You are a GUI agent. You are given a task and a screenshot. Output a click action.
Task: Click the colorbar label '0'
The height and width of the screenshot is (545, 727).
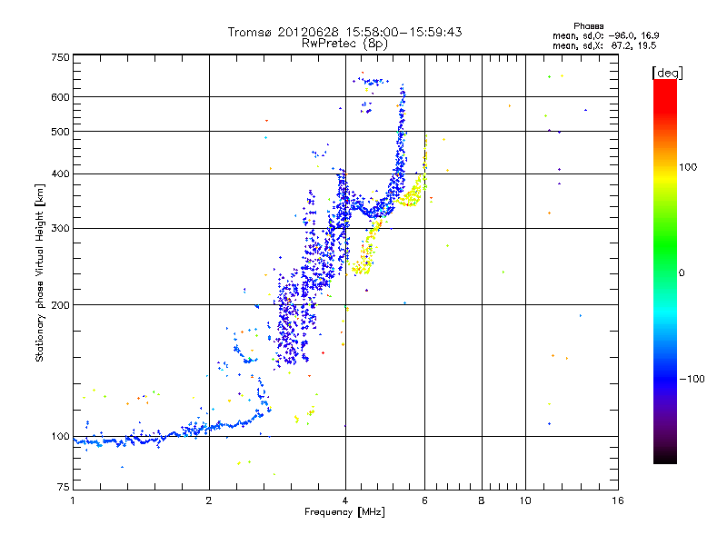(x=682, y=272)
